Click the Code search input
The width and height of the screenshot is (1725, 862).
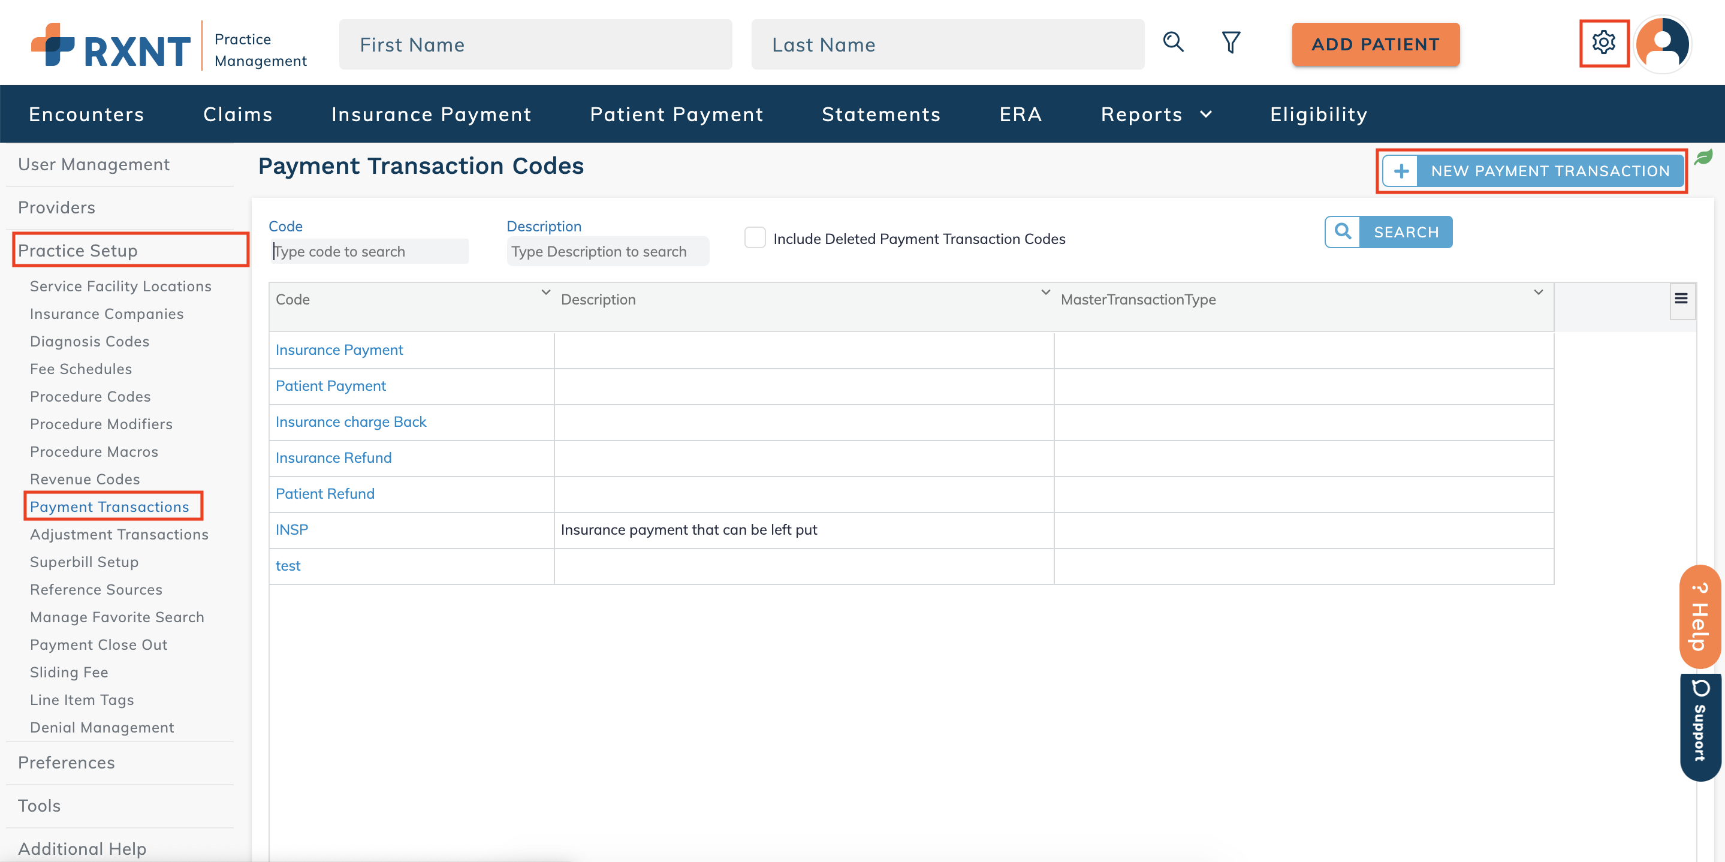click(369, 251)
